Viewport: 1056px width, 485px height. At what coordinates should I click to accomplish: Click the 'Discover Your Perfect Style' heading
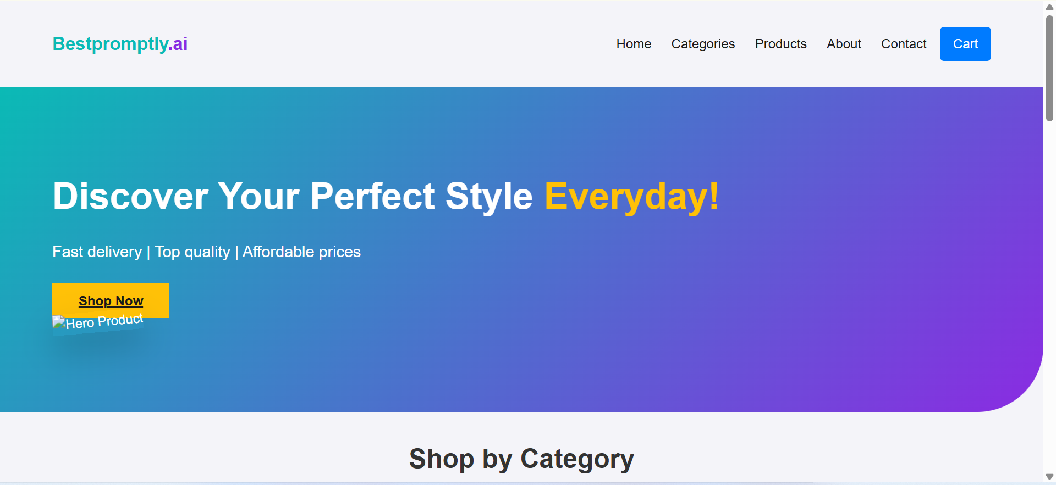293,197
